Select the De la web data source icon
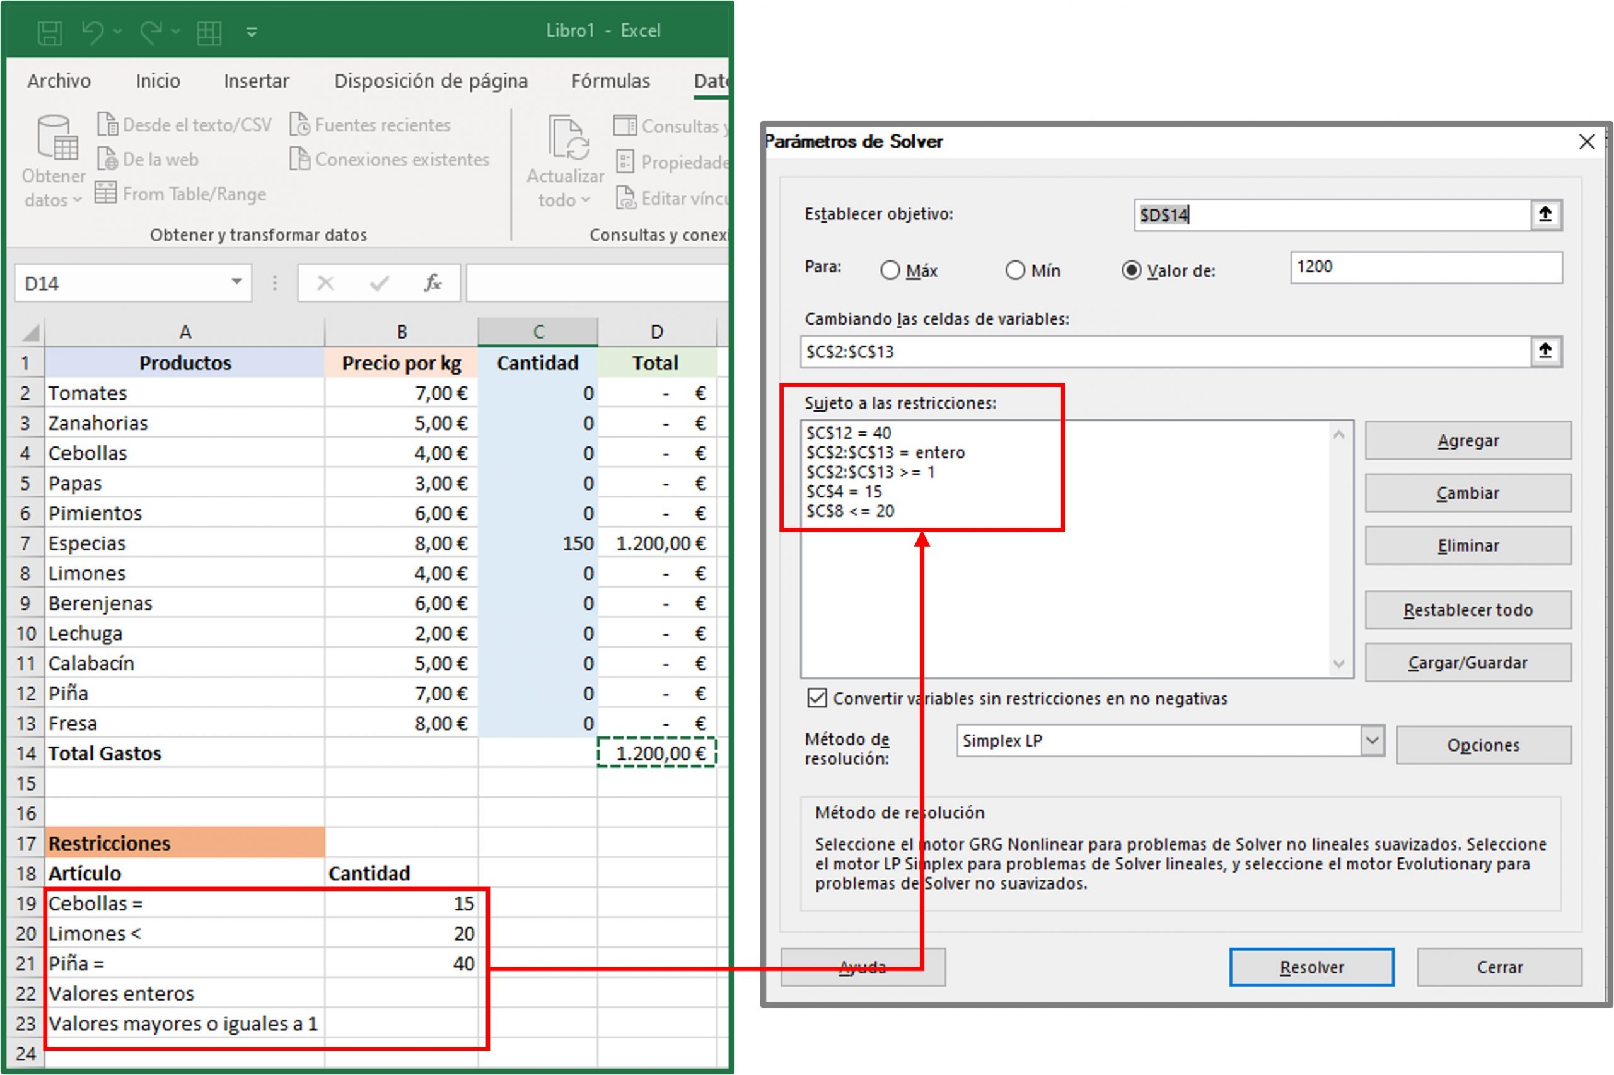The height and width of the screenshot is (1075, 1614). [110, 159]
